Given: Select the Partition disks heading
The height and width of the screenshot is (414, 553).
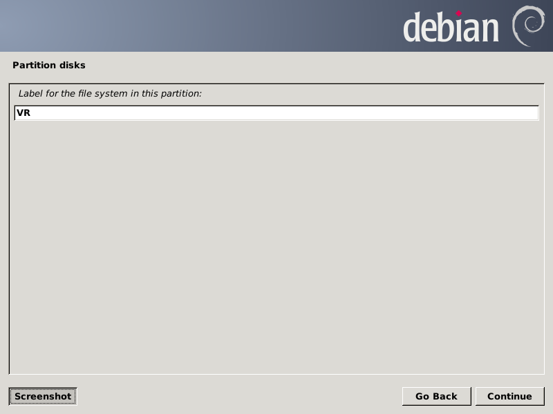Looking at the screenshot, I should tap(49, 65).
